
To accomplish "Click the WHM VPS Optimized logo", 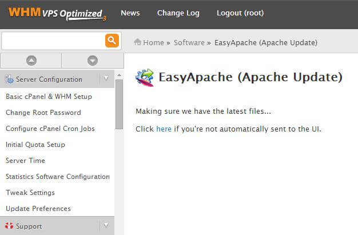I will pyautogui.click(x=57, y=14).
